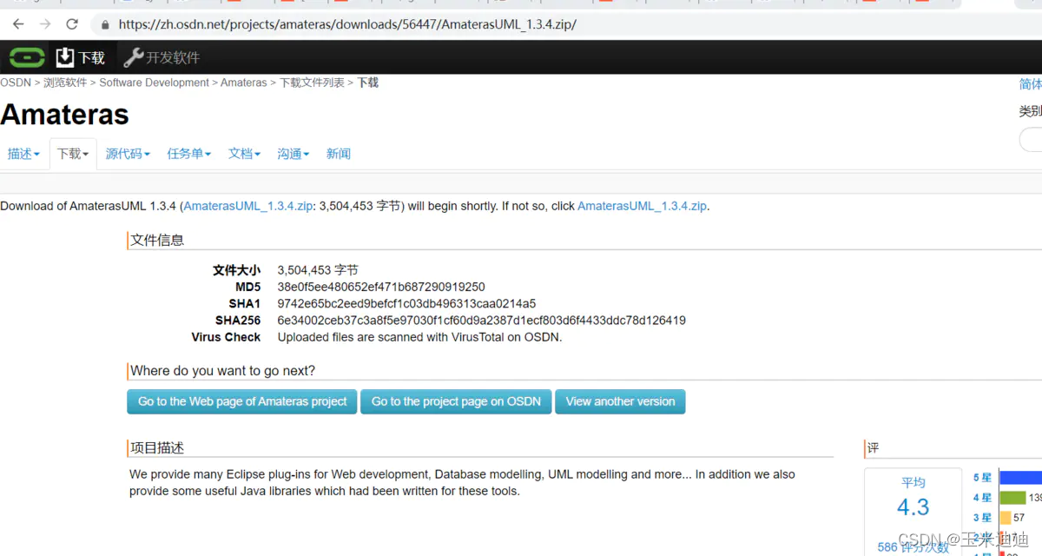Image resolution: width=1042 pixels, height=556 pixels.
Task: Expand the 沟通 dropdown
Action: click(293, 154)
